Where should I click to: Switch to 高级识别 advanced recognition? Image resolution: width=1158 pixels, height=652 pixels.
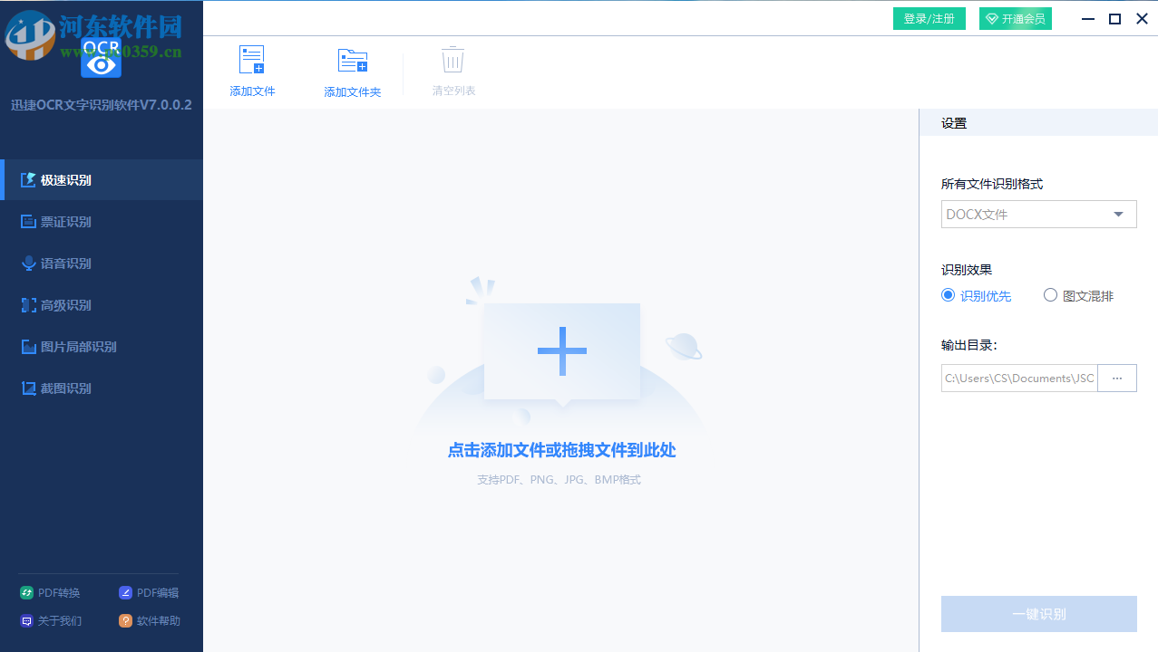[54, 304]
